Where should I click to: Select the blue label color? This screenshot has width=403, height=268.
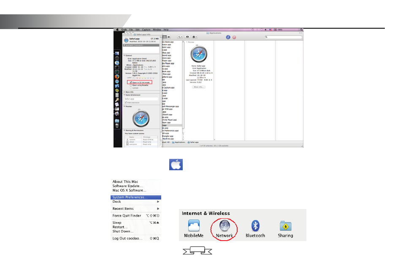[x=148, y=78]
